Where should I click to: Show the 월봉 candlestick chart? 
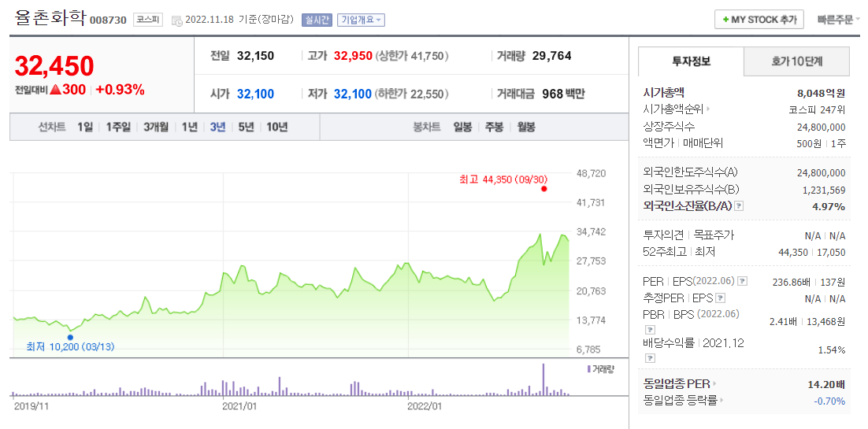(526, 128)
